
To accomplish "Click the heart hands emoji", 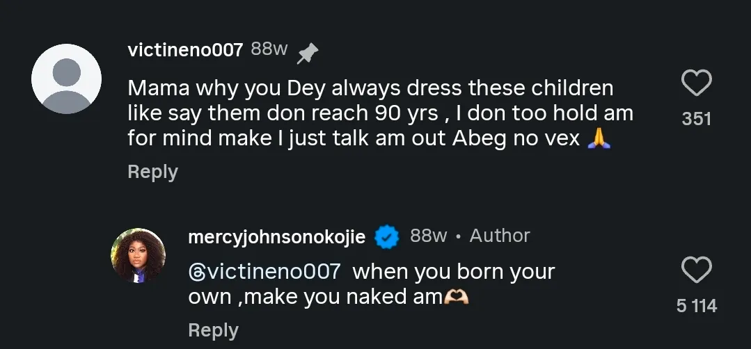I will tap(457, 298).
